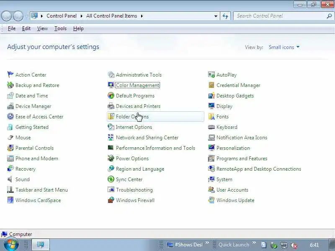This screenshot has width=335, height=251.
Task: Click the Search Control Panel field
Action: tap(283, 16)
